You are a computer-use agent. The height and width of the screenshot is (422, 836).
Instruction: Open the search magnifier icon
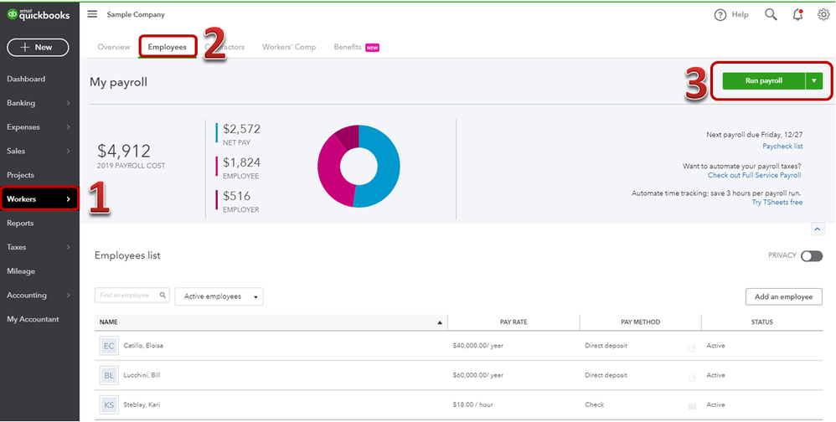[771, 14]
